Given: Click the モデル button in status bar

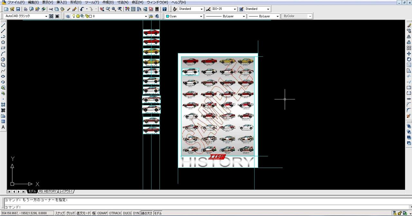Looking at the screenshot, I should click(x=158, y=213).
